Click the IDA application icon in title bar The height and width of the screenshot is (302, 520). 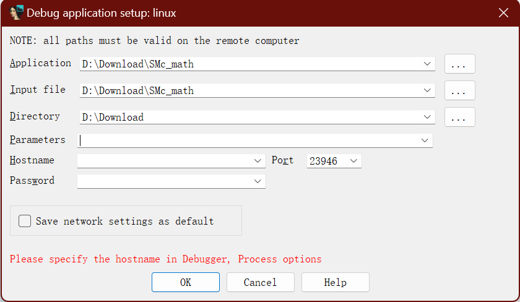pos(17,13)
